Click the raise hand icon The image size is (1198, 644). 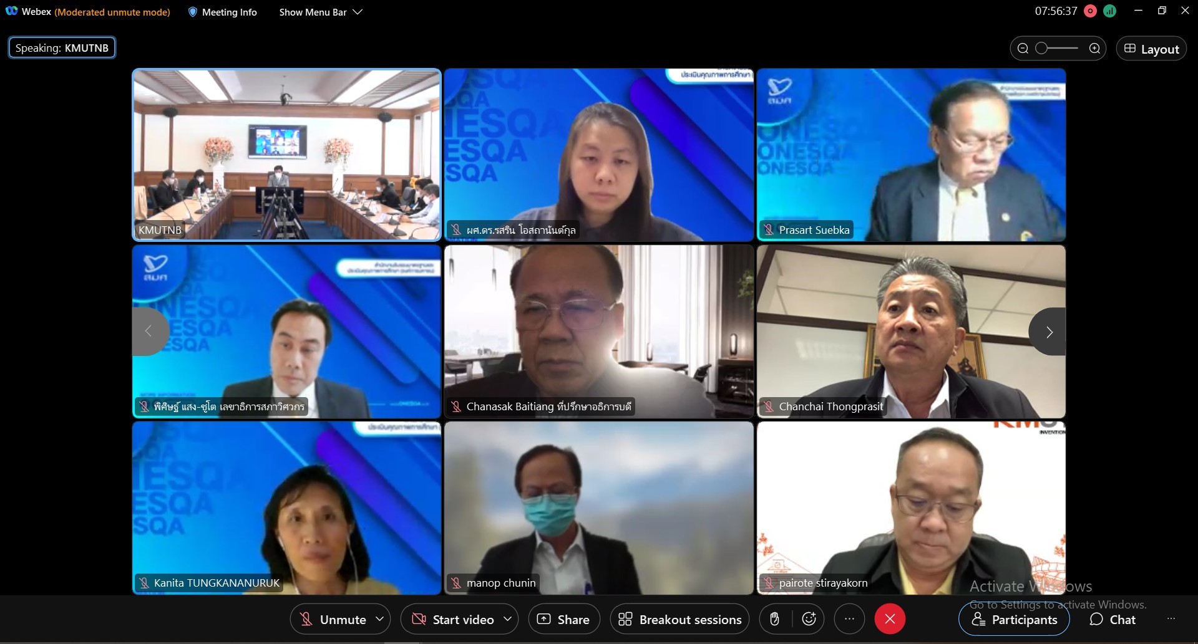pos(774,619)
